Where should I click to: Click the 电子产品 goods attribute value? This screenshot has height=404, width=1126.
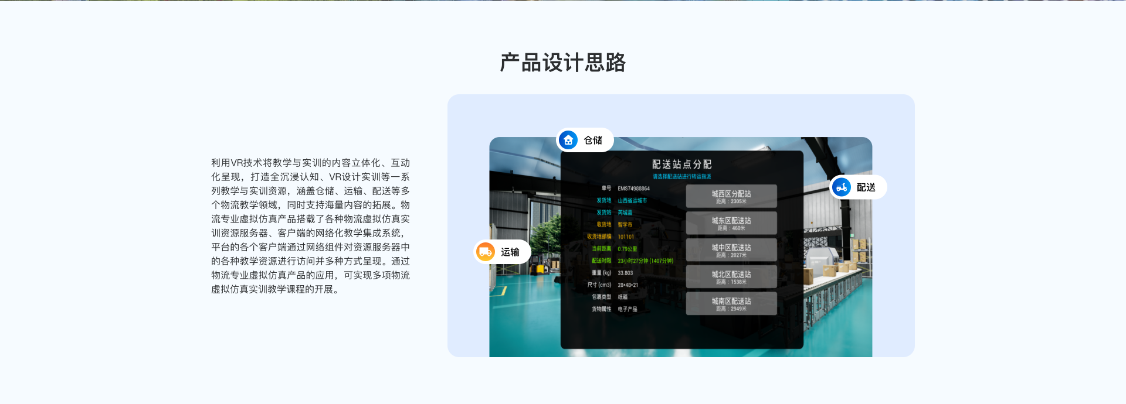[x=628, y=309]
